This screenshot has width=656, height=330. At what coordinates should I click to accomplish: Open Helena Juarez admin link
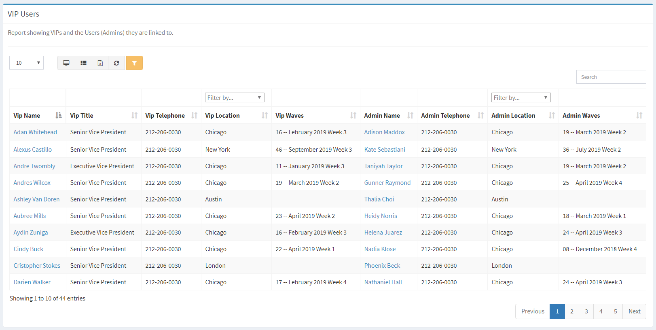point(383,233)
